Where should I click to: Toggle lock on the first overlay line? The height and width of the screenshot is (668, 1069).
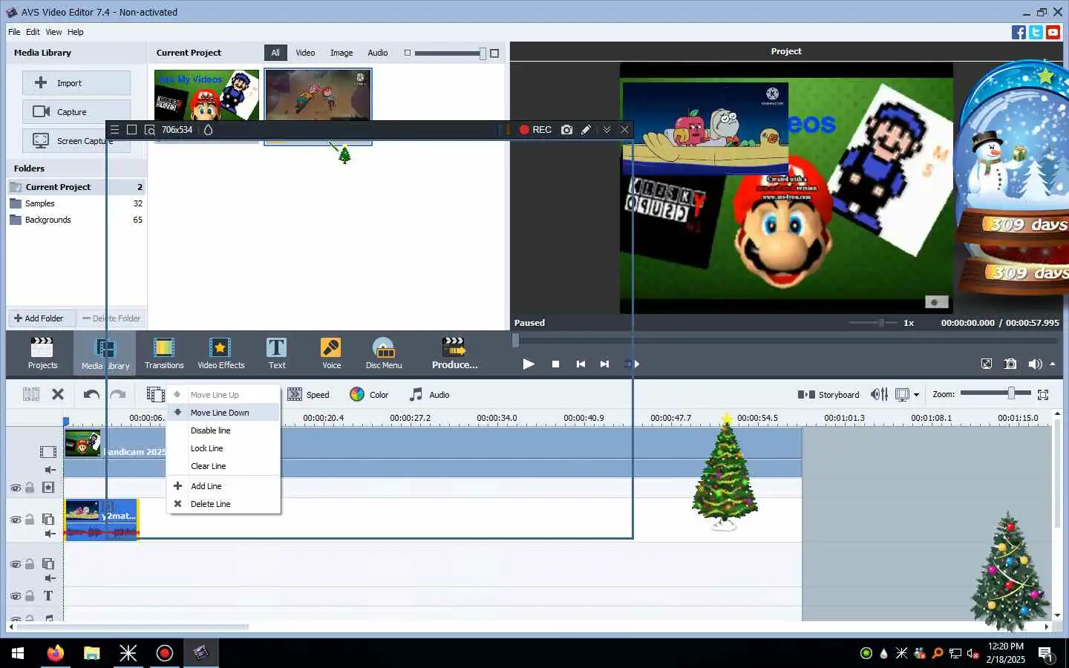[30, 520]
